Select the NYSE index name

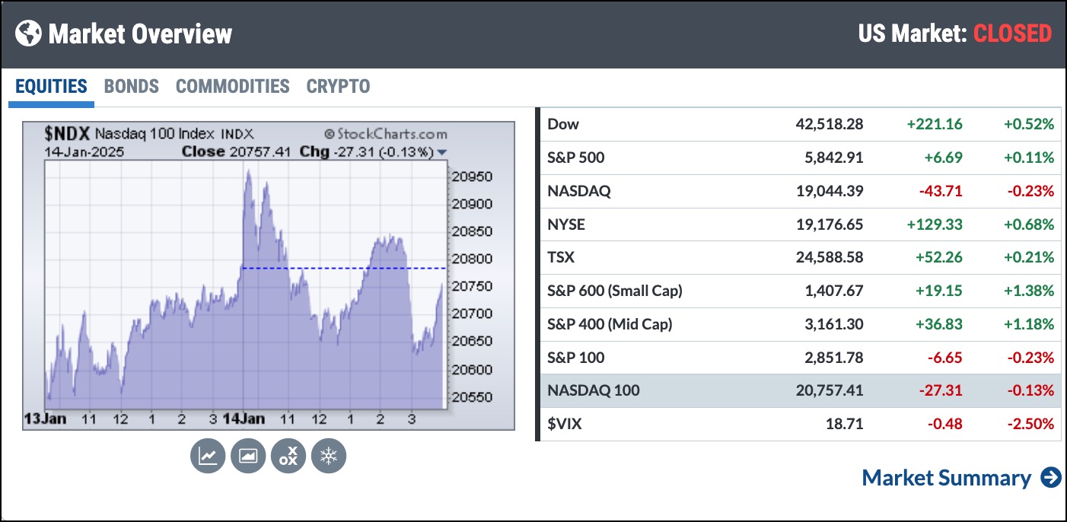click(566, 224)
